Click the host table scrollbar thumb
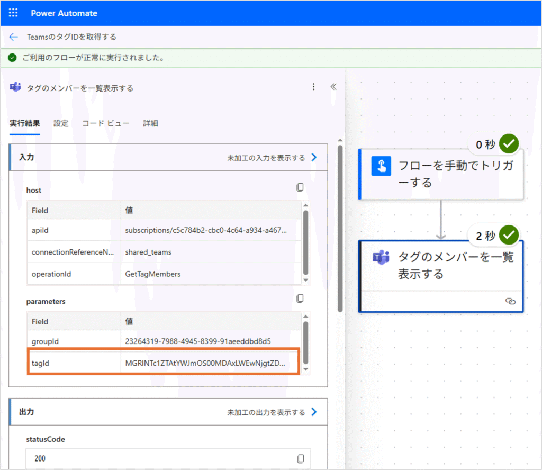Viewport: 542px width, 470px height. pos(305,242)
